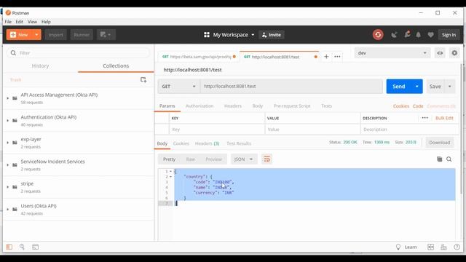This screenshot has height=262, width=466.
Task: Toggle sidebar visibility icon in status bar
Action: 9,247
